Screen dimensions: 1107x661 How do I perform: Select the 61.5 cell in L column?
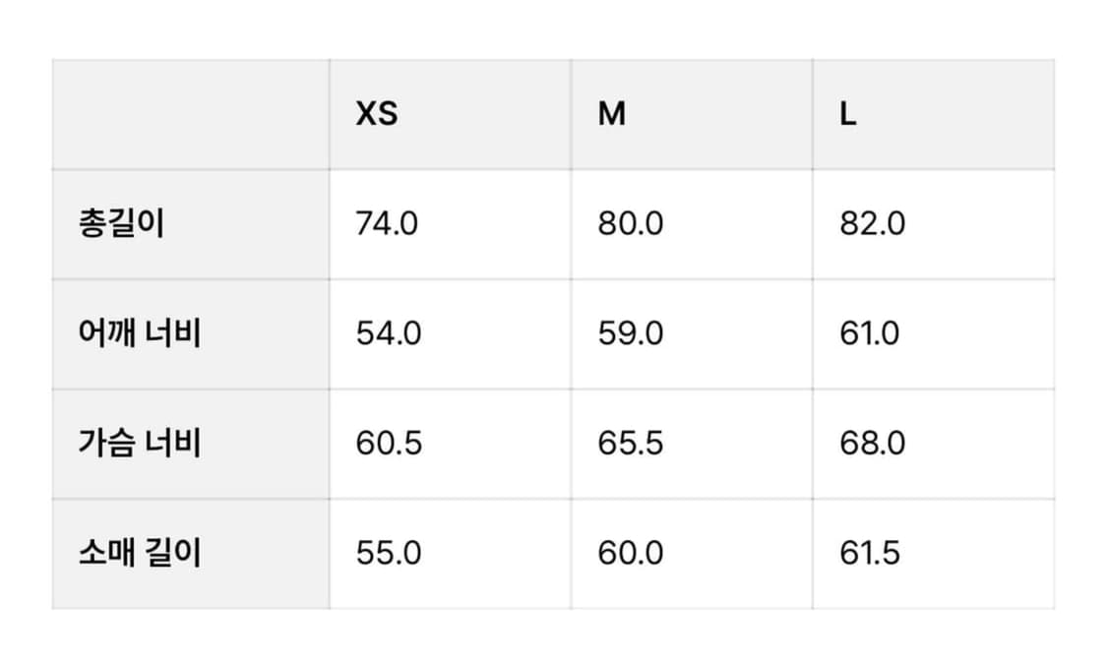[x=870, y=553]
